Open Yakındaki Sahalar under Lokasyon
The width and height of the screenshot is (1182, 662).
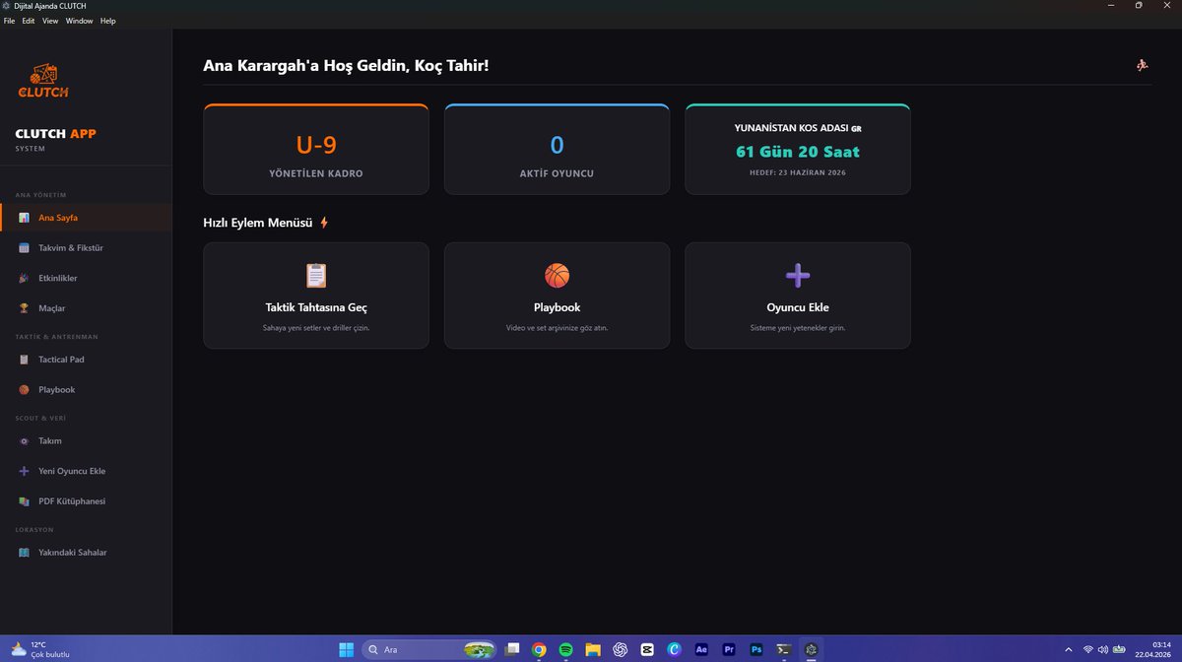[x=24, y=553]
